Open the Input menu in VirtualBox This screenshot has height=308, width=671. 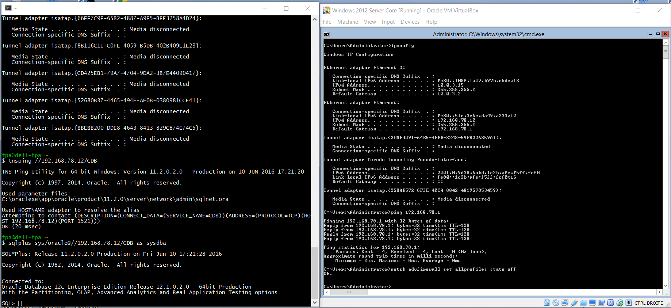[388, 22]
